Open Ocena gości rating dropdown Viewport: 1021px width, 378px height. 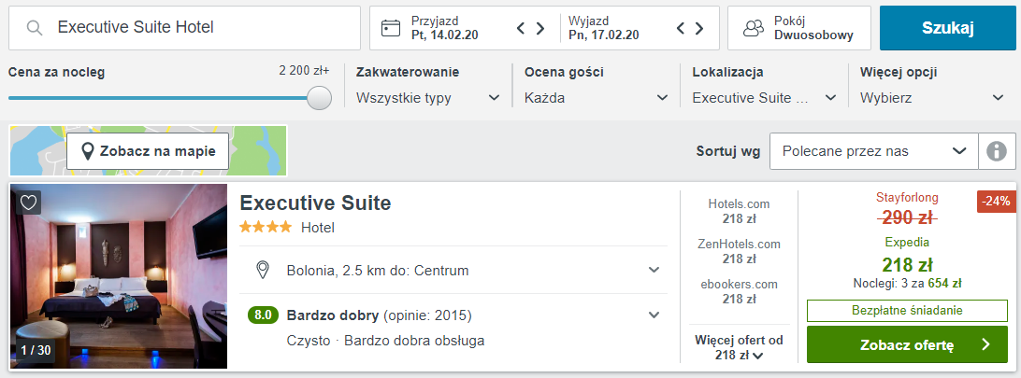pos(597,97)
